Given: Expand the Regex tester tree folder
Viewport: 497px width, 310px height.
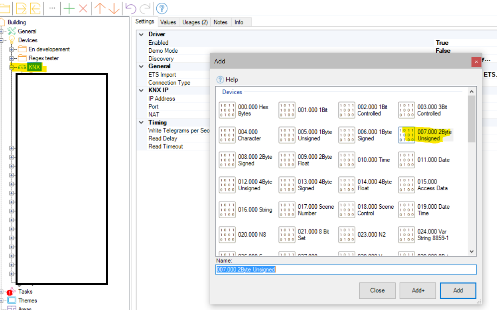Looking at the screenshot, I should pos(12,59).
